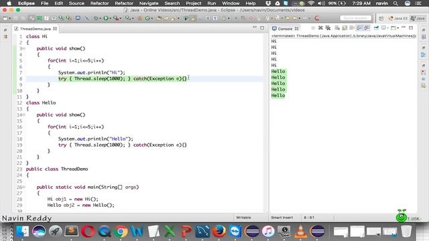Viewport: 429px width, 241px height.
Task: Switch to the Java EE perspective
Action: pyautogui.click(x=397, y=18)
